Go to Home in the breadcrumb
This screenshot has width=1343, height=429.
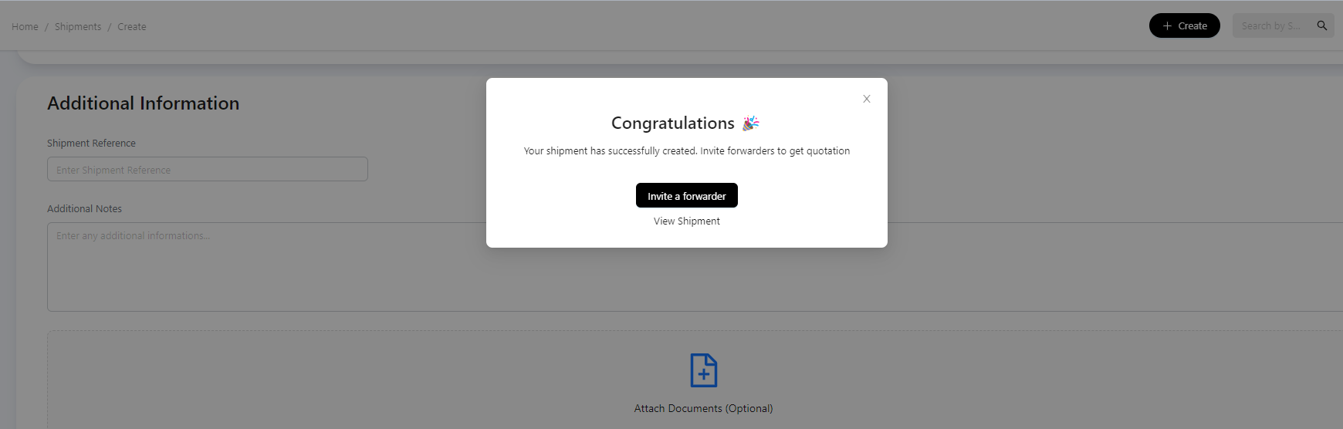coord(25,27)
